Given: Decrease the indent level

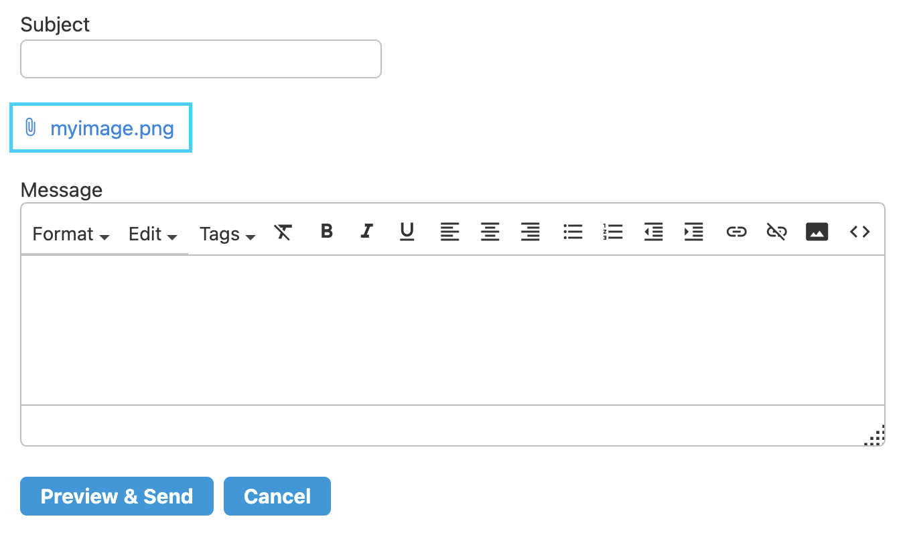Looking at the screenshot, I should 653,232.
